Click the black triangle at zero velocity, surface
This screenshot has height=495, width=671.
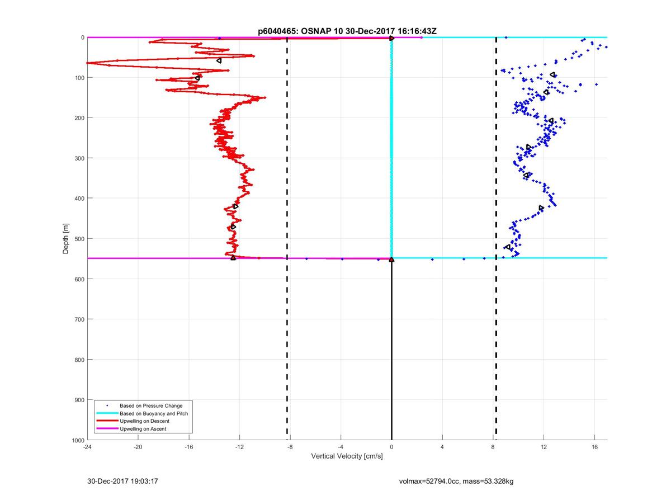point(391,38)
